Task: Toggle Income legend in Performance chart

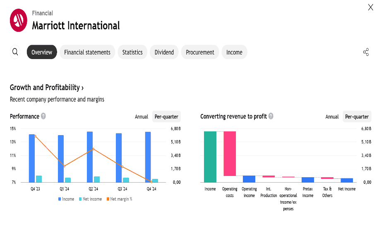Action: 66,199
